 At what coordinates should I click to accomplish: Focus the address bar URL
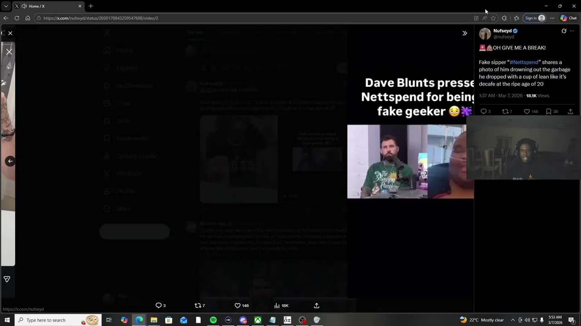[101, 18]
